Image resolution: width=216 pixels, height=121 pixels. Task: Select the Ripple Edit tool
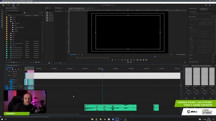click(2, 14)
